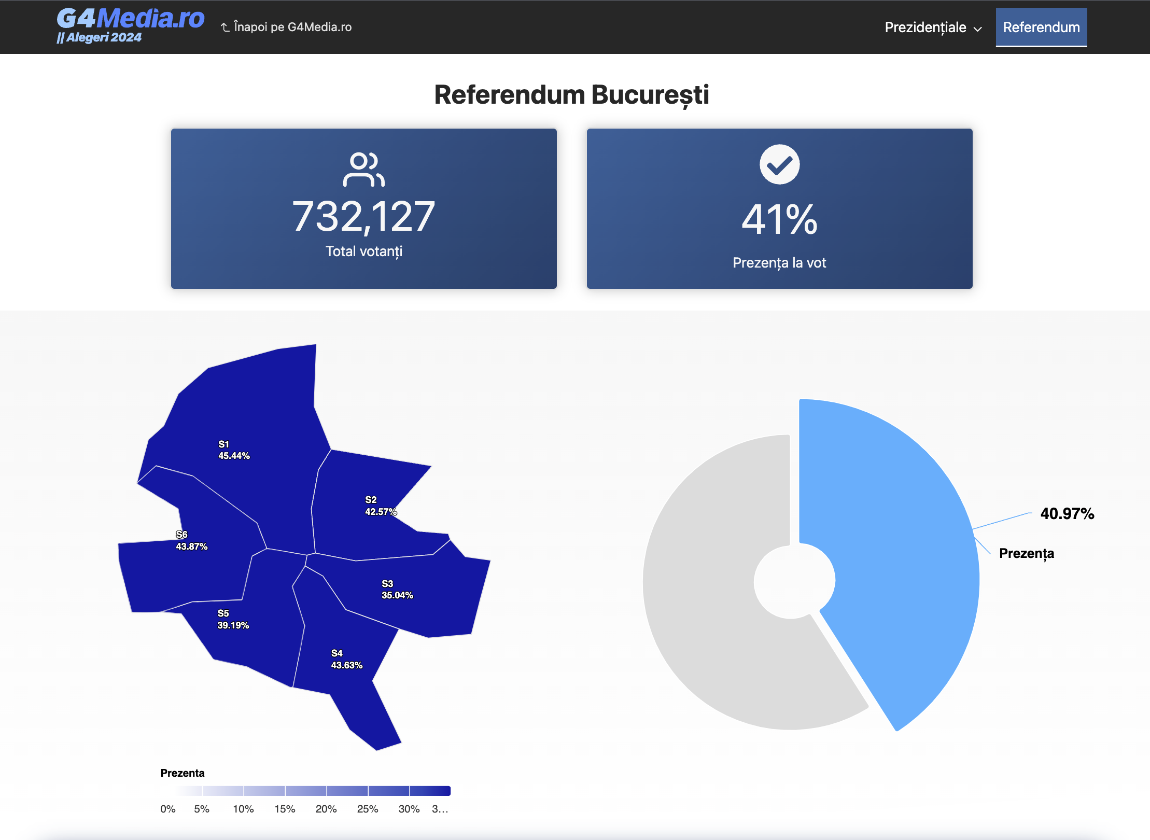Click the 41% Prezența la vot card
This screenshot has width=1150, height=840.
pyautogui.click(x=779, y=208)
